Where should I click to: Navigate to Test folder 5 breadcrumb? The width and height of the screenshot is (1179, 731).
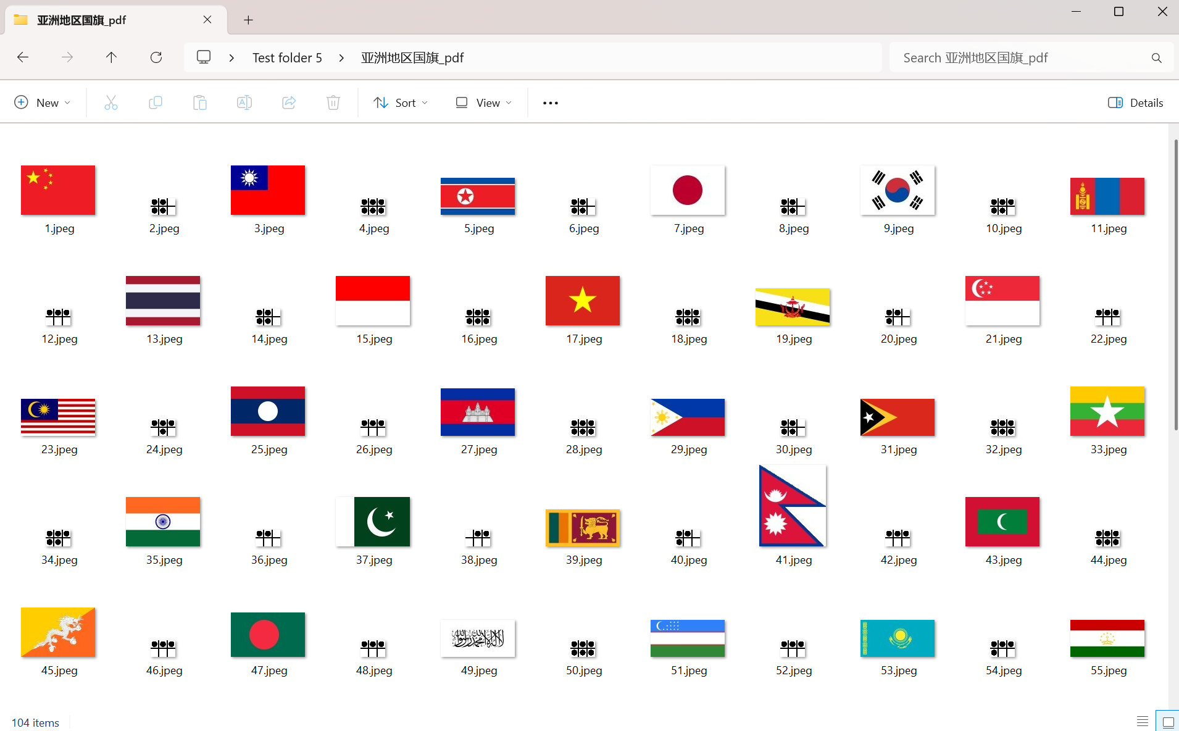pyautogui.click(x=286, y=57)
